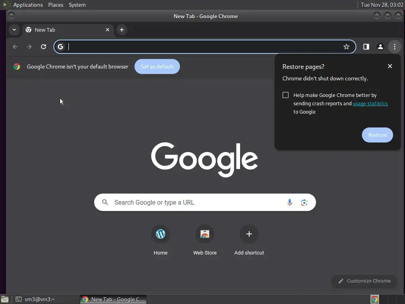Enable sending crash reports checkbox
Viewport: 405px width, 304px height.
[x=286, y=95]
